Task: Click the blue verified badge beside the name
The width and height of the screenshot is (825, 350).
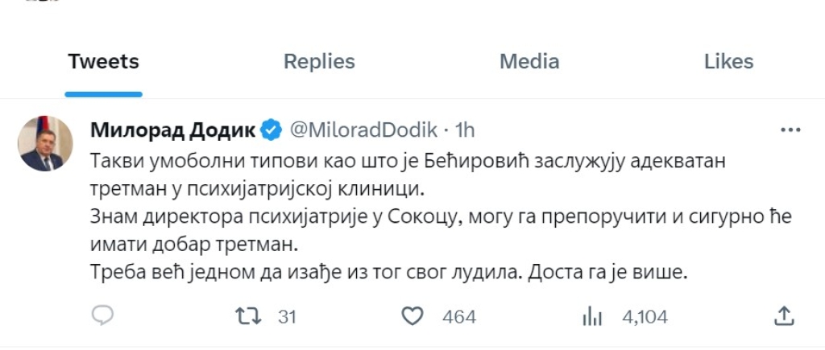Action: coord(272,129)
